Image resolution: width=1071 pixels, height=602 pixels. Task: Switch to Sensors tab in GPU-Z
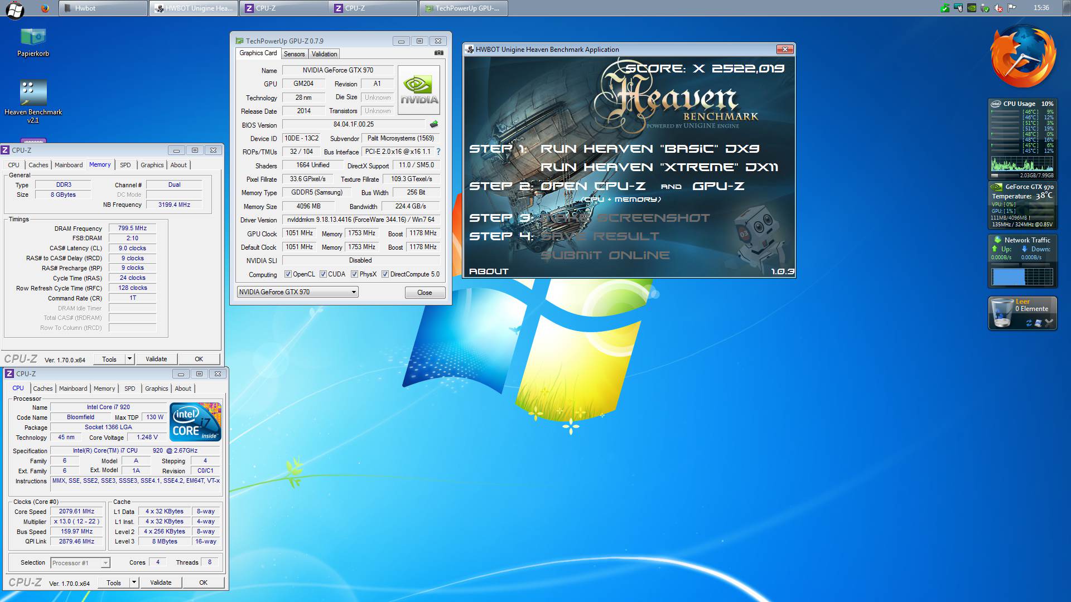click(x=294, y=54)
